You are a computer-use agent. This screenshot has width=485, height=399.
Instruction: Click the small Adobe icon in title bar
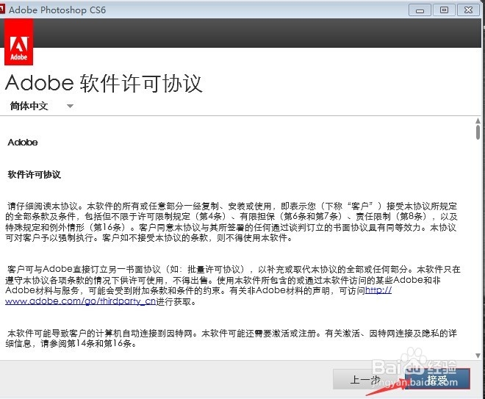2,10
